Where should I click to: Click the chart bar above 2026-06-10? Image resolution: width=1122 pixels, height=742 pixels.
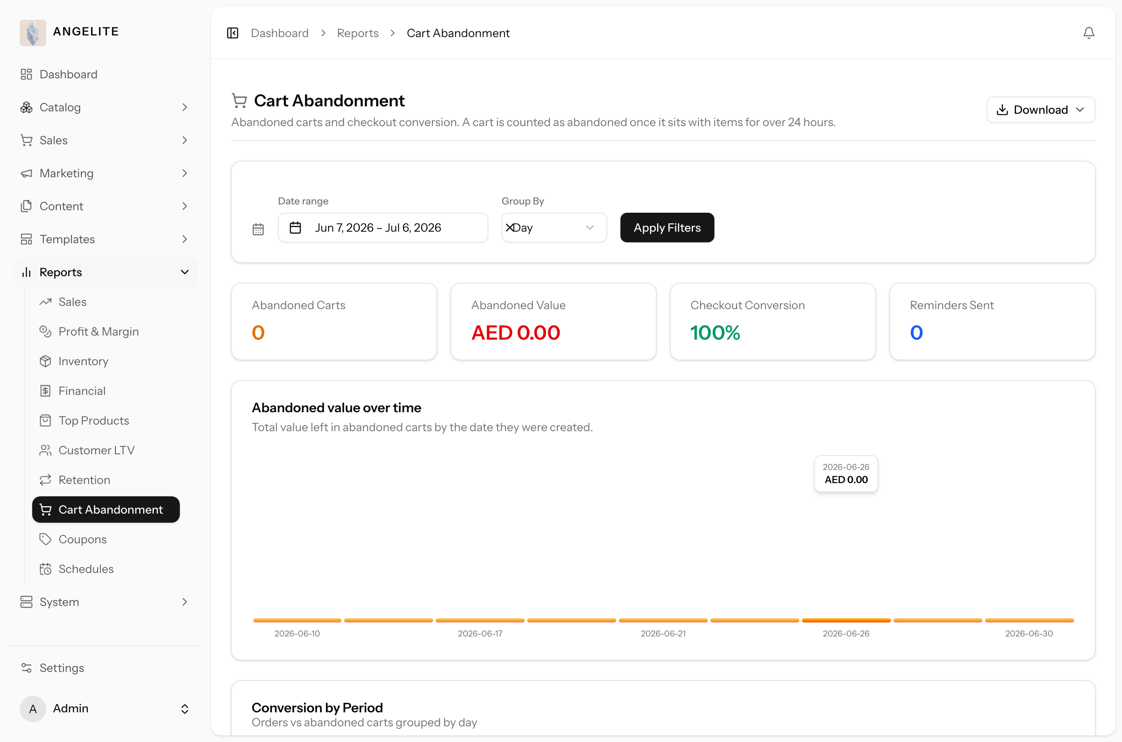297,620
